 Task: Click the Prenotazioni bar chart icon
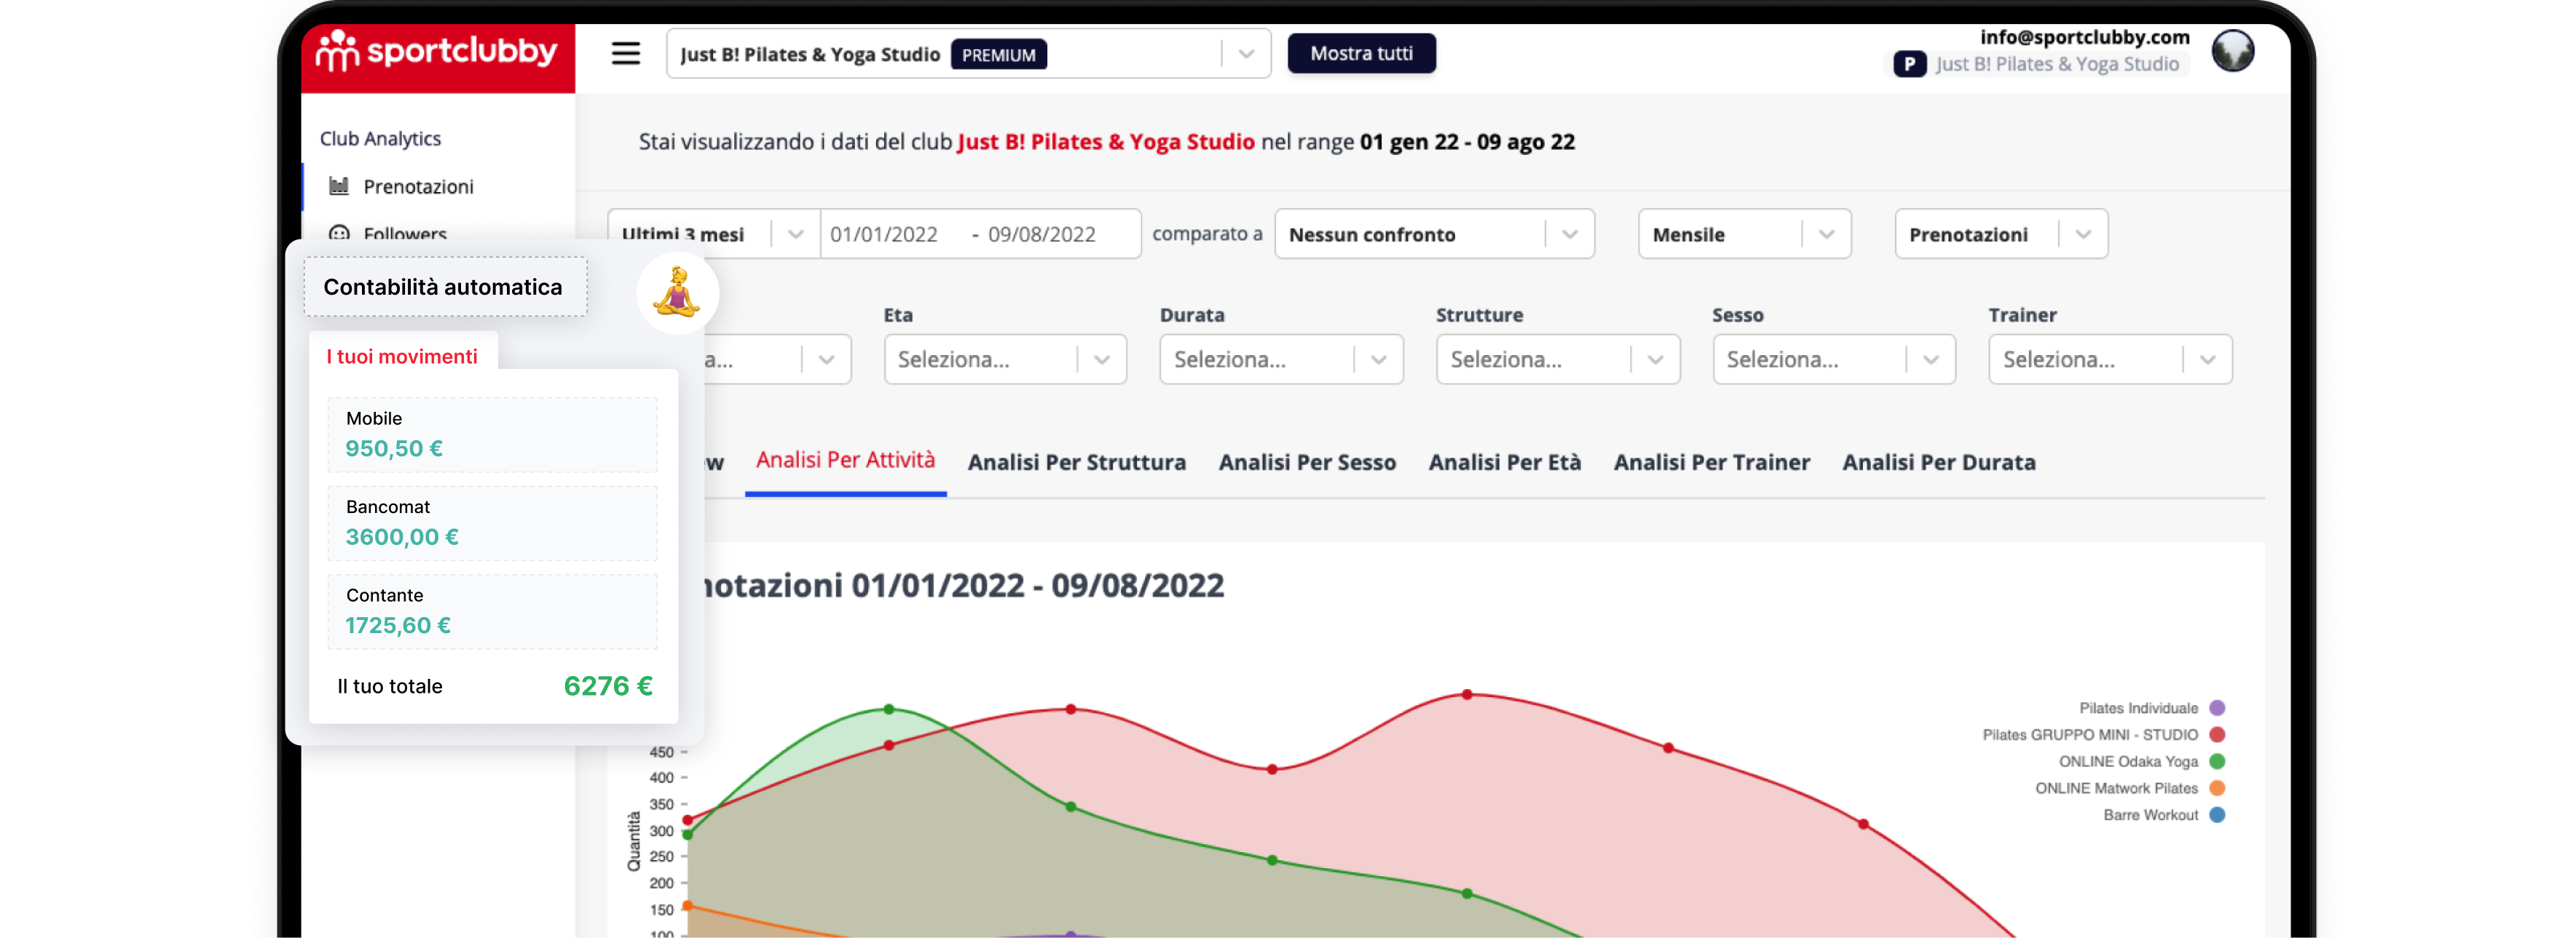coord(339,186)
